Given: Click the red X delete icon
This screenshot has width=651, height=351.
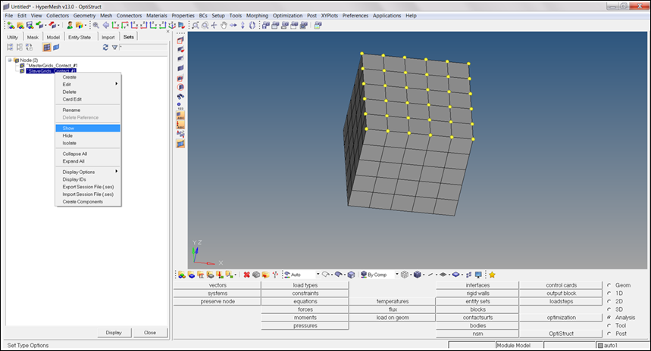Looking at the screenshot, I should pos(246,275).
